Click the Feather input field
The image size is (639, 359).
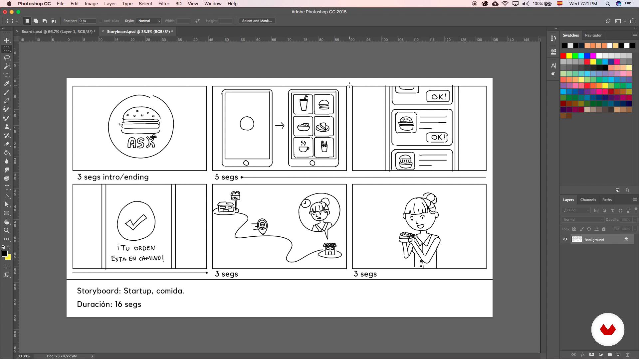pos(87,21)
